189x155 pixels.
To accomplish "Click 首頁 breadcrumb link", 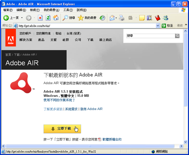I will point(8,55).
